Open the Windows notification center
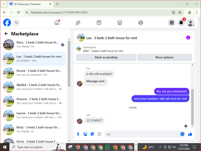201x151 pixels. pos(194,147)
